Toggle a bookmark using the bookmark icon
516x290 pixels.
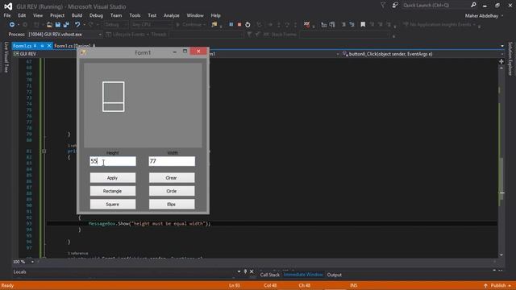[x=363, y=25]
